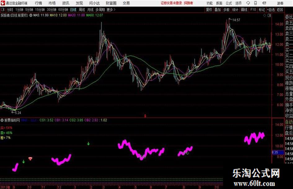Viewport: 293px width, 189px height.
Task: Click the CS2: 3.85 indicator value
Action: [x=76, y=120]
